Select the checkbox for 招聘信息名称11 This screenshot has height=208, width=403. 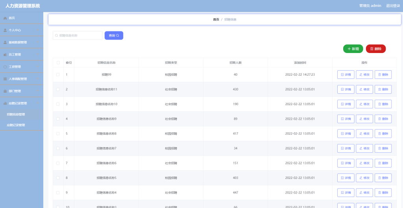58,89
